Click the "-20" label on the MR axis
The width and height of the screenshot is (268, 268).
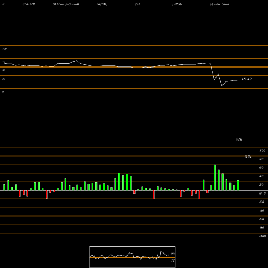pyautogui.click(x=262, y=202)
